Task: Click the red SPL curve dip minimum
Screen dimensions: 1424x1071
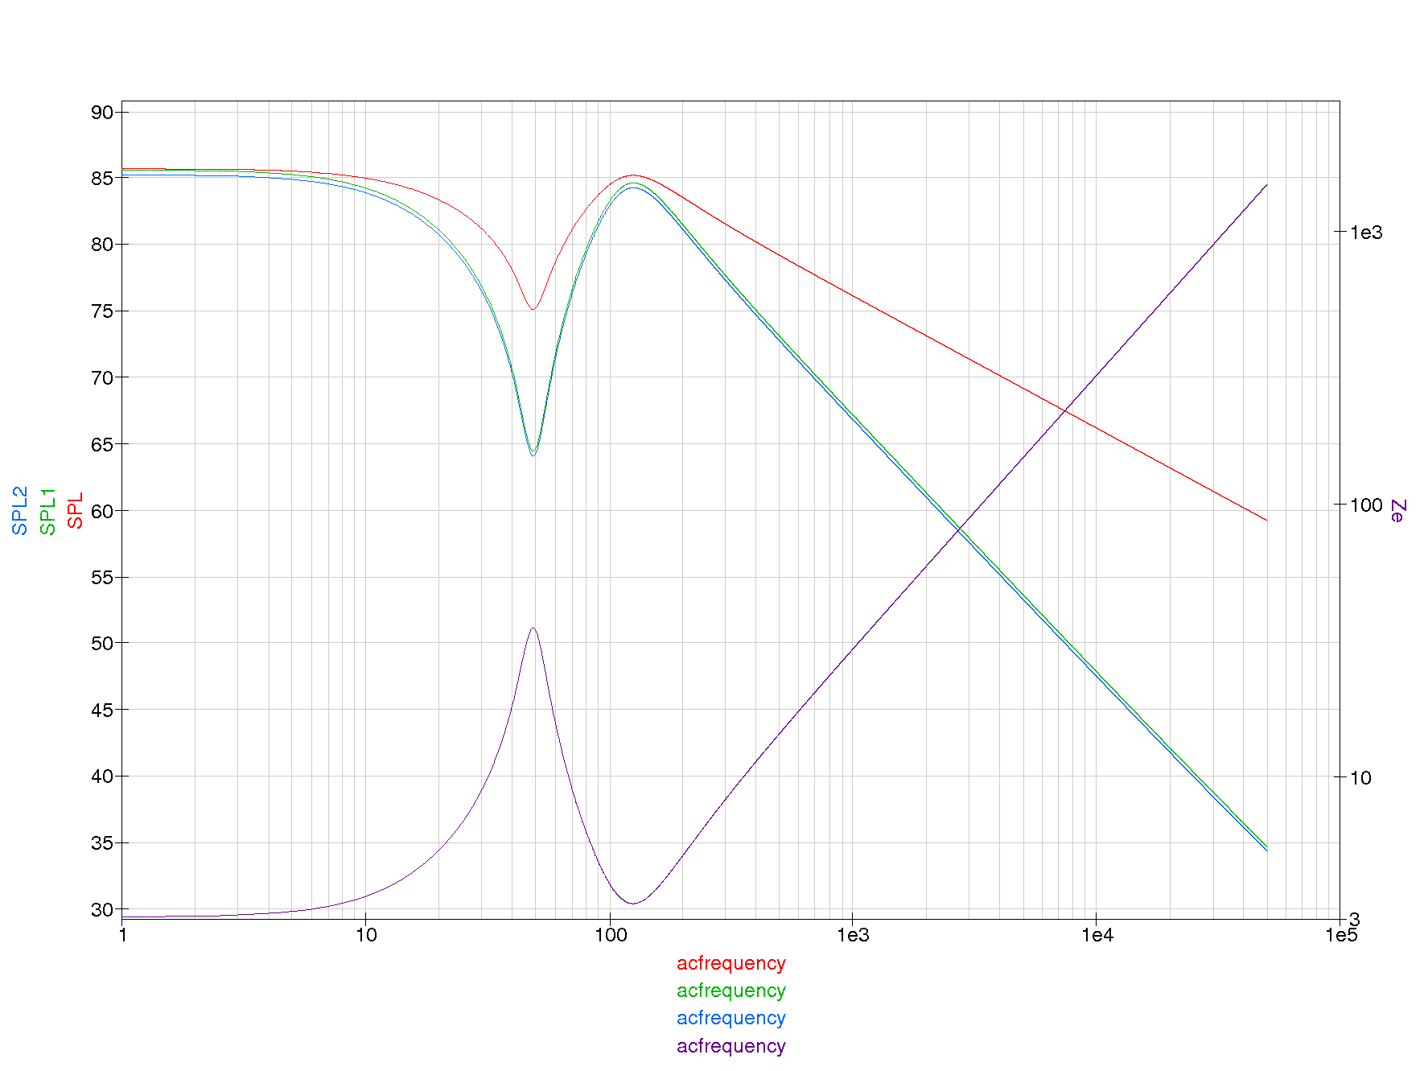Action: pyautogui.click(x=533, y=309)
